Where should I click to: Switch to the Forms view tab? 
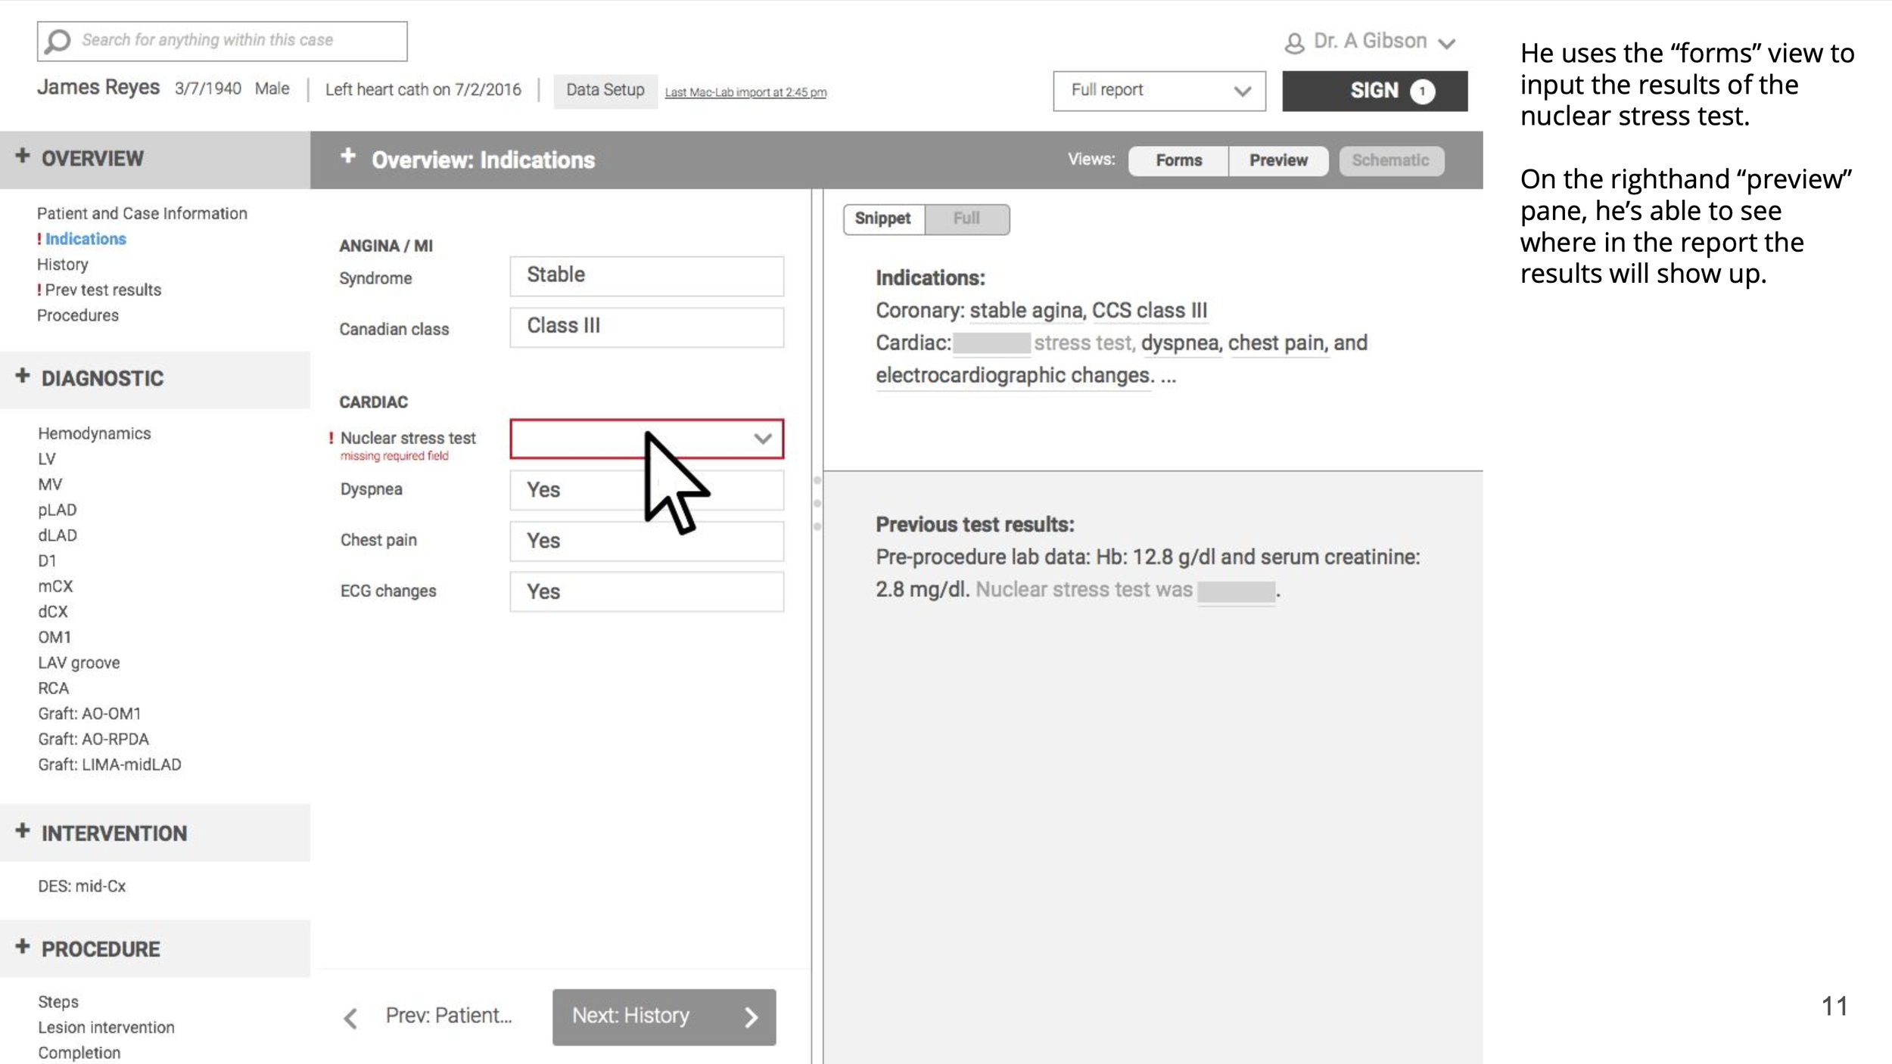pos(1178,160)
